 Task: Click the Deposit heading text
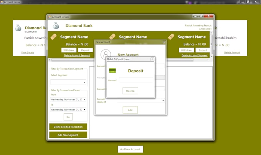[135, 71]
